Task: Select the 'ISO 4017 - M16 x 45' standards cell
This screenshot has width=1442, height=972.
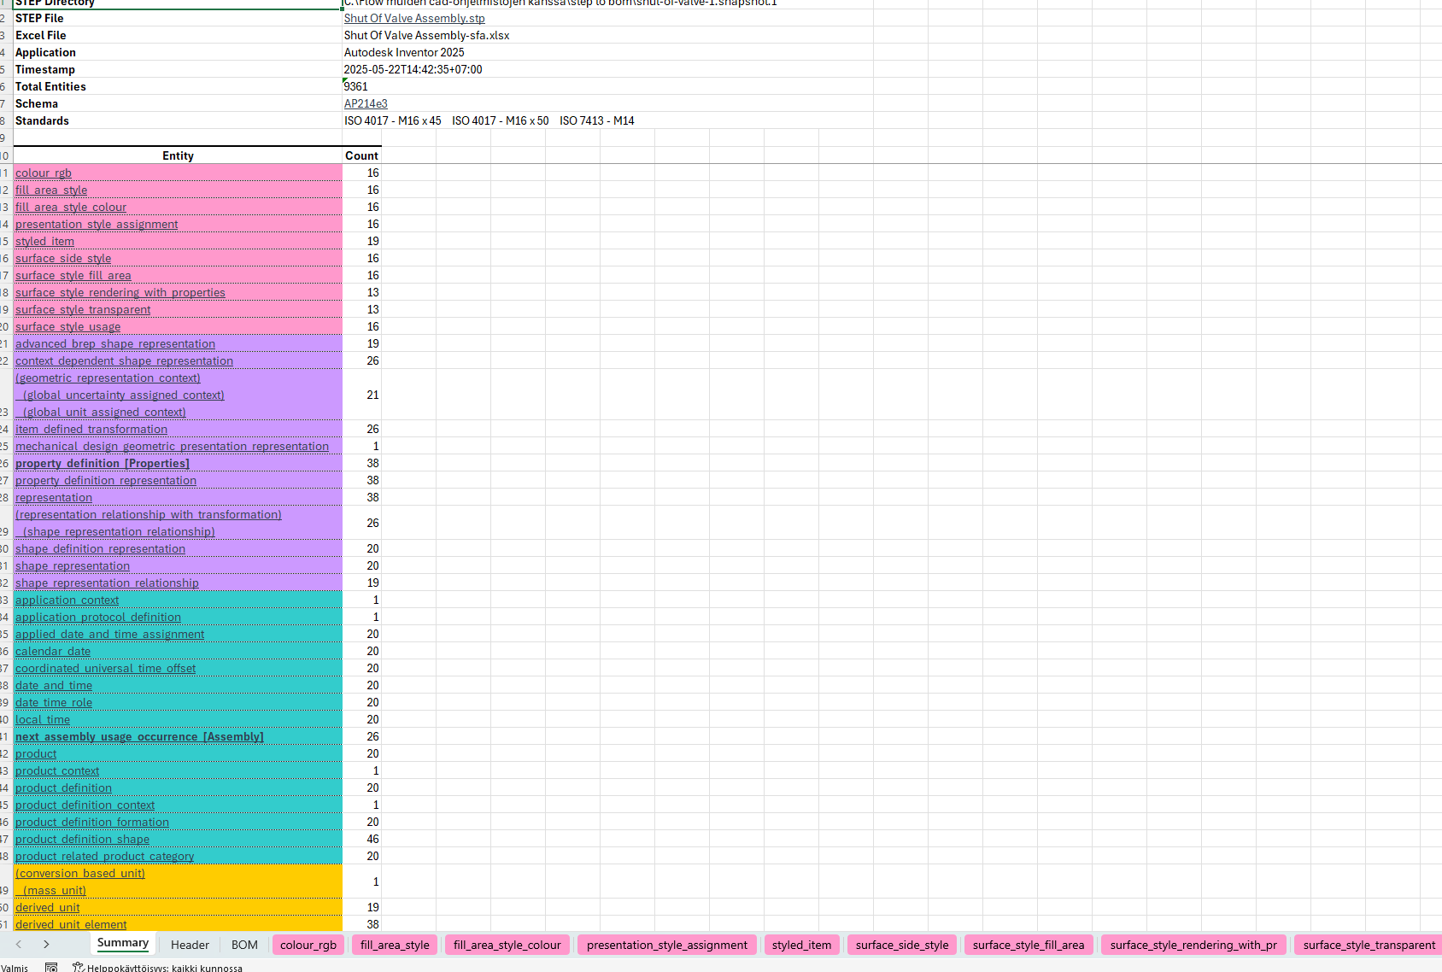Action: pos(393,120)
